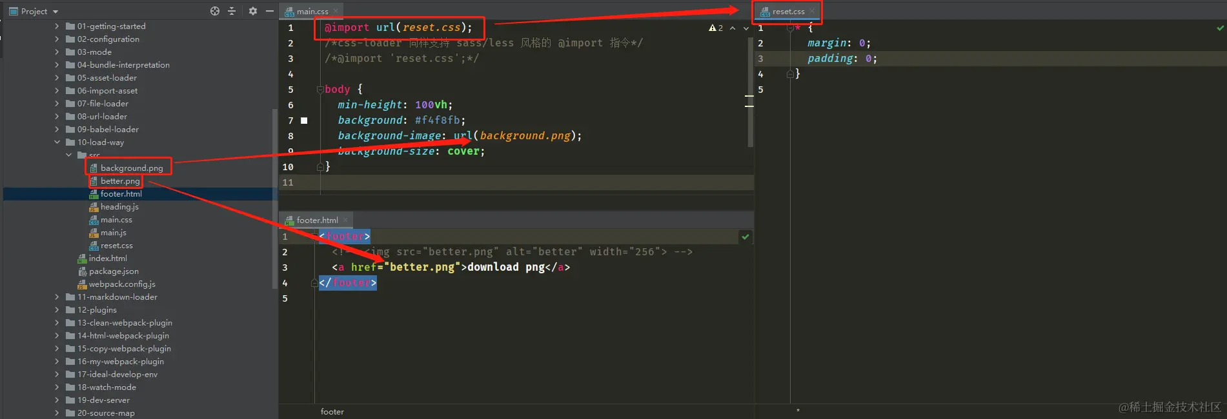Click the 19-dev-server folder icon
This screenshot has width=1227, height=419.
click(x=70, y=400)
